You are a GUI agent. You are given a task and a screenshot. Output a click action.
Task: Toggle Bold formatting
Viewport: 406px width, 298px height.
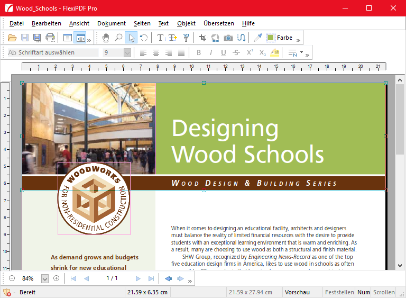click(199, 52)
